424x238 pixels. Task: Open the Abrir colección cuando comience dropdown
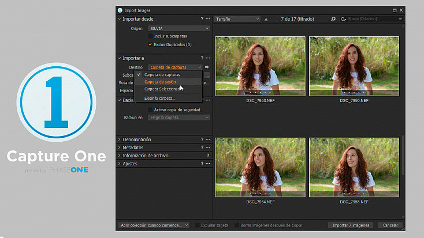coord(154,225)
